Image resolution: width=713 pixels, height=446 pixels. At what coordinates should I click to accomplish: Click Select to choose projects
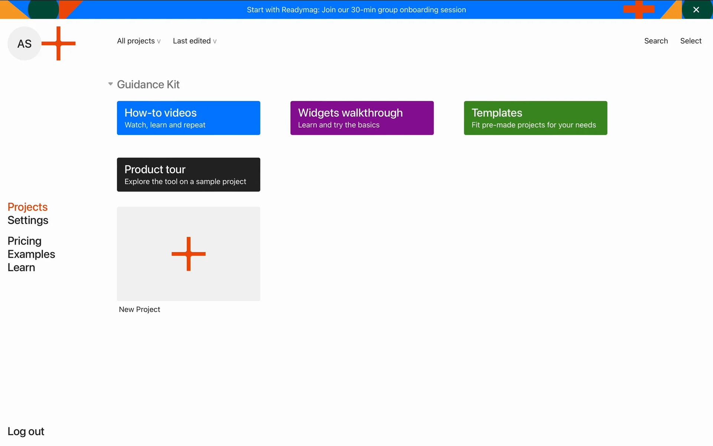690,41
